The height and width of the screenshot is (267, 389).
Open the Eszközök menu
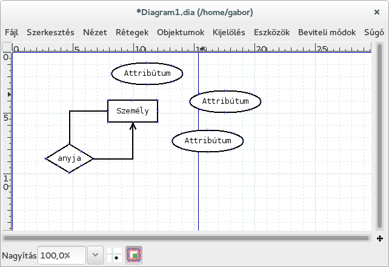pyautogui.click(x=271, y=32)
